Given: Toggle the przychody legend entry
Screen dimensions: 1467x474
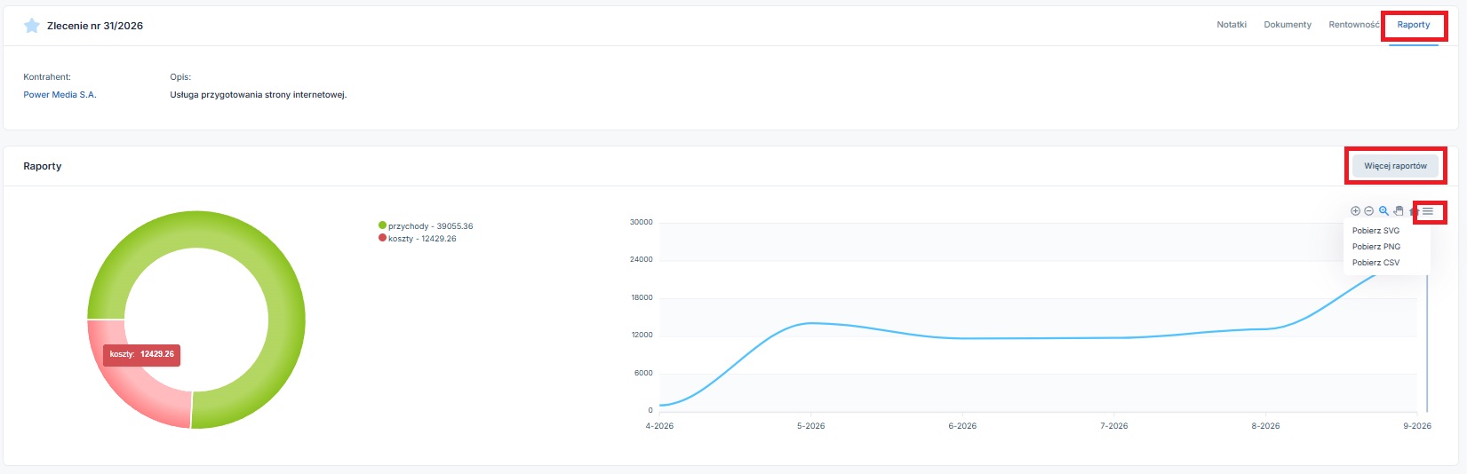Looking at the screenshot, I should [x=426, y=226].
